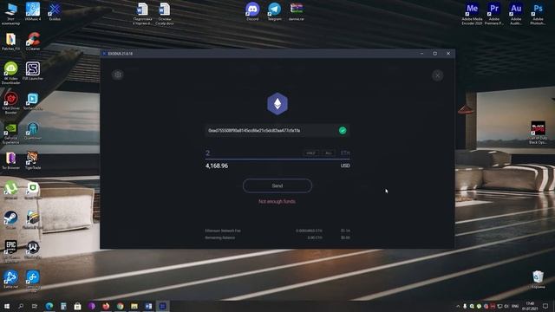Open the first Word document on desktop

[142, 14]
